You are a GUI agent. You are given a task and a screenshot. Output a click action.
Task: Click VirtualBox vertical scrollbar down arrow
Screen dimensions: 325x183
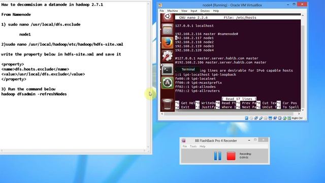click(x=303, y=110)
